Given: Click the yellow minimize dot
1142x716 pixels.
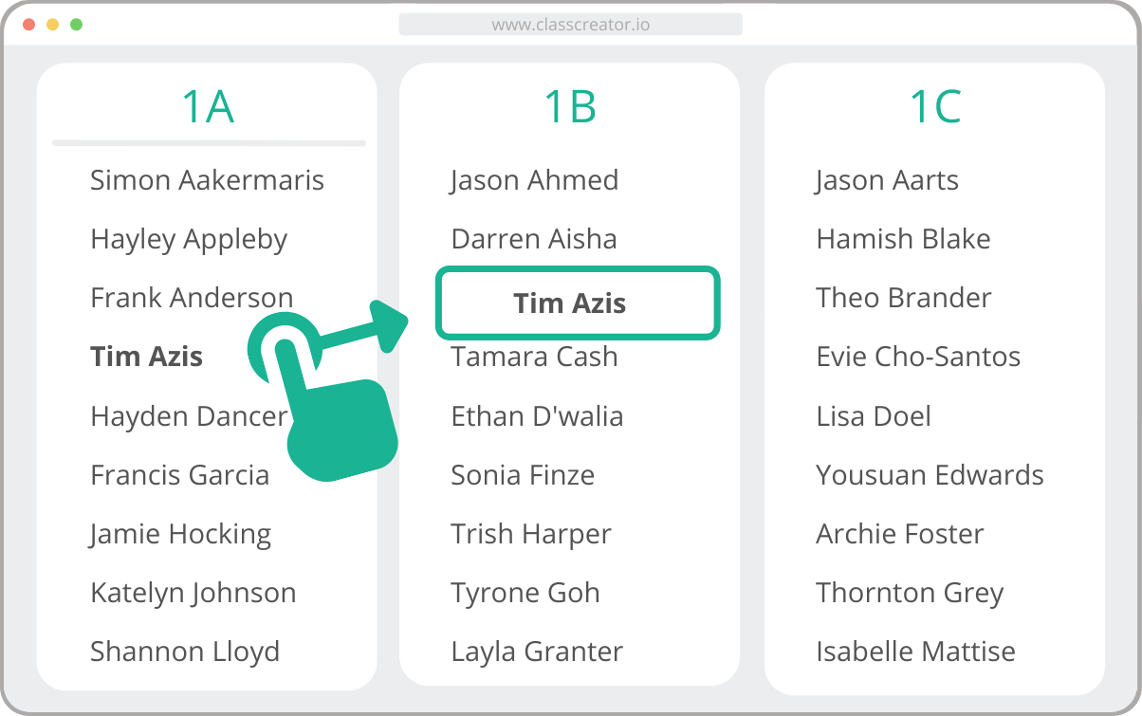Looking at the screenshot, I should point(52,24).
